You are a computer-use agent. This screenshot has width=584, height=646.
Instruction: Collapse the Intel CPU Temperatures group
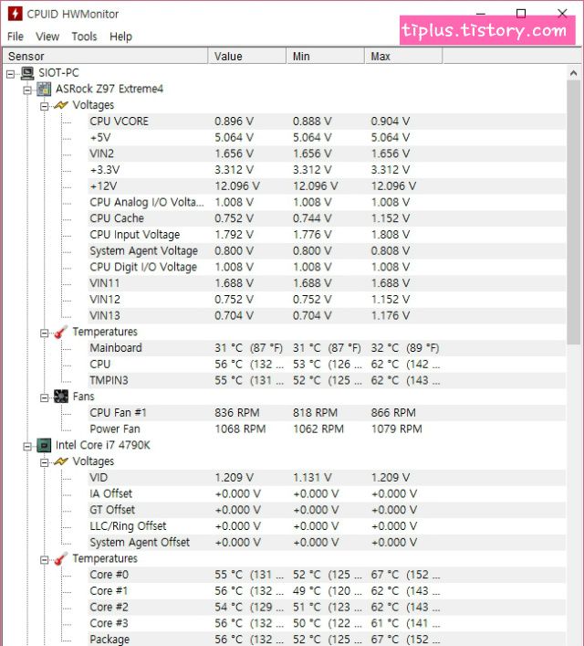45,559
